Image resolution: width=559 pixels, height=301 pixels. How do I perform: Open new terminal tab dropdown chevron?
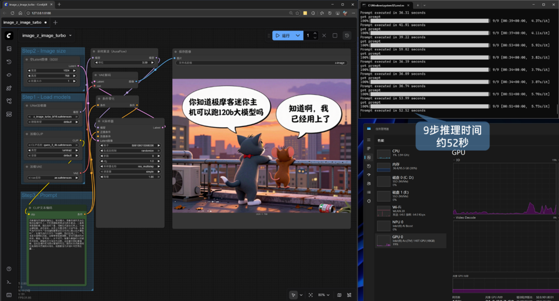[424, 5]
